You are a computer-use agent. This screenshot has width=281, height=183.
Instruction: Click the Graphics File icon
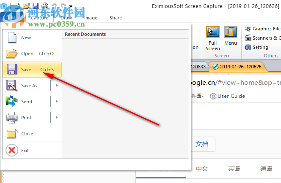pos(248,29)
